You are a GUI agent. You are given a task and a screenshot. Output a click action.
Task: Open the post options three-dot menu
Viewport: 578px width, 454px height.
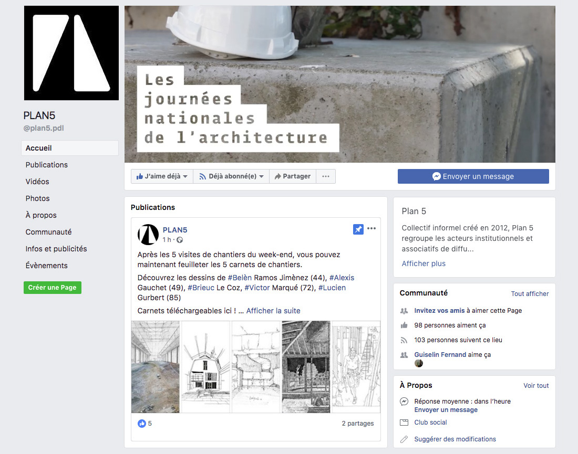point(371,229)
